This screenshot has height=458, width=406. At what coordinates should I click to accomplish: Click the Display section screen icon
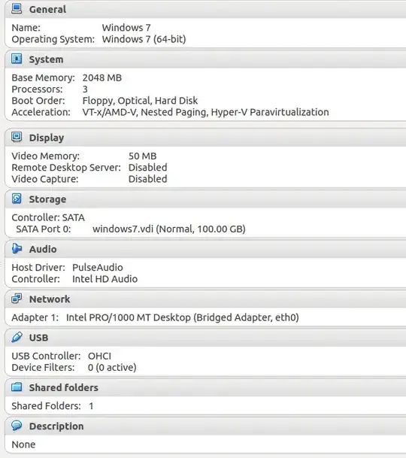(17, 137)
